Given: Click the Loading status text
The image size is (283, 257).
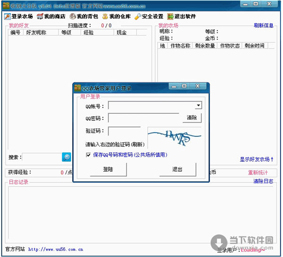Looking at the screenshot, I should 253,250.
